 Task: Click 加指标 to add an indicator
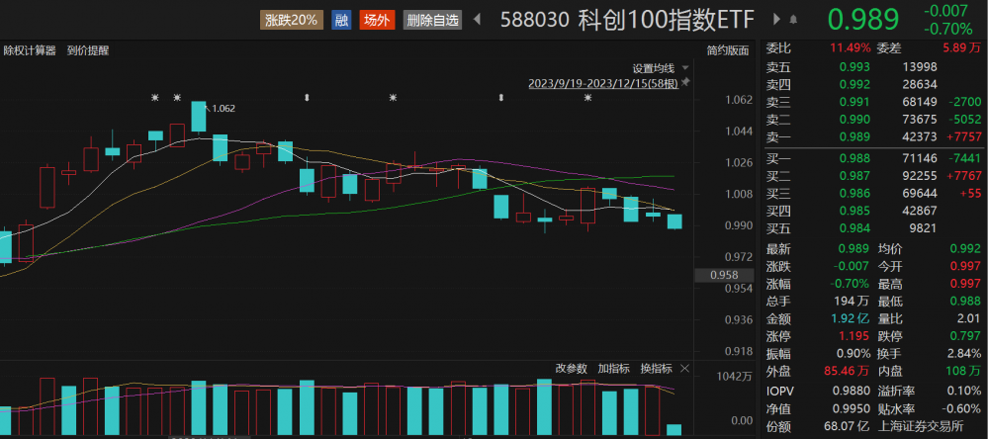click(612, 368)
